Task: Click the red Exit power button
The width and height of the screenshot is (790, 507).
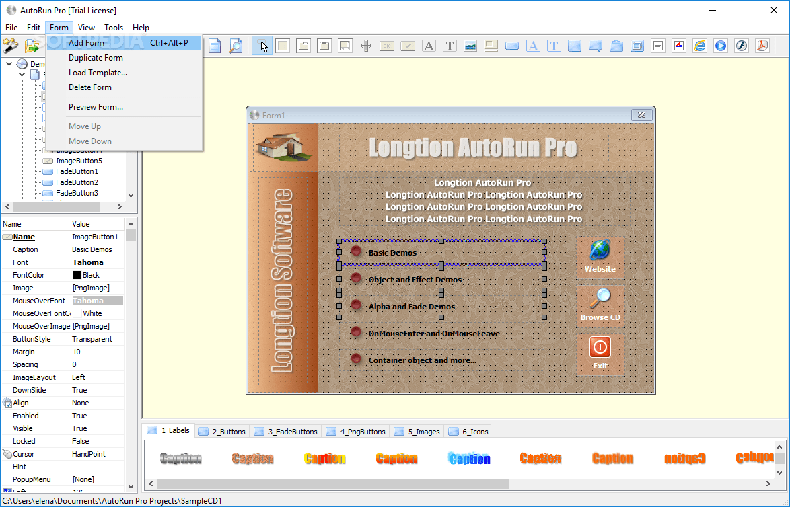Action: click(x=600, y=354)
